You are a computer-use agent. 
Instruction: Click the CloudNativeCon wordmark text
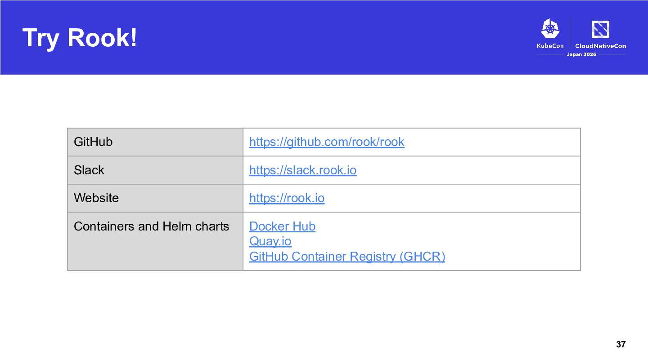(600, 46)
